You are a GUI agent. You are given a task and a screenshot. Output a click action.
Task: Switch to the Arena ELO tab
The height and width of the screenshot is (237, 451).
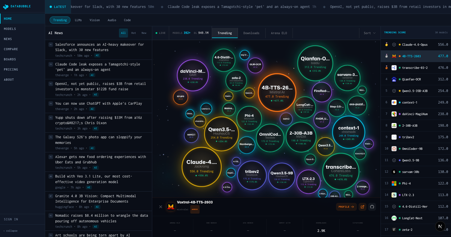(x=278, y=33)
